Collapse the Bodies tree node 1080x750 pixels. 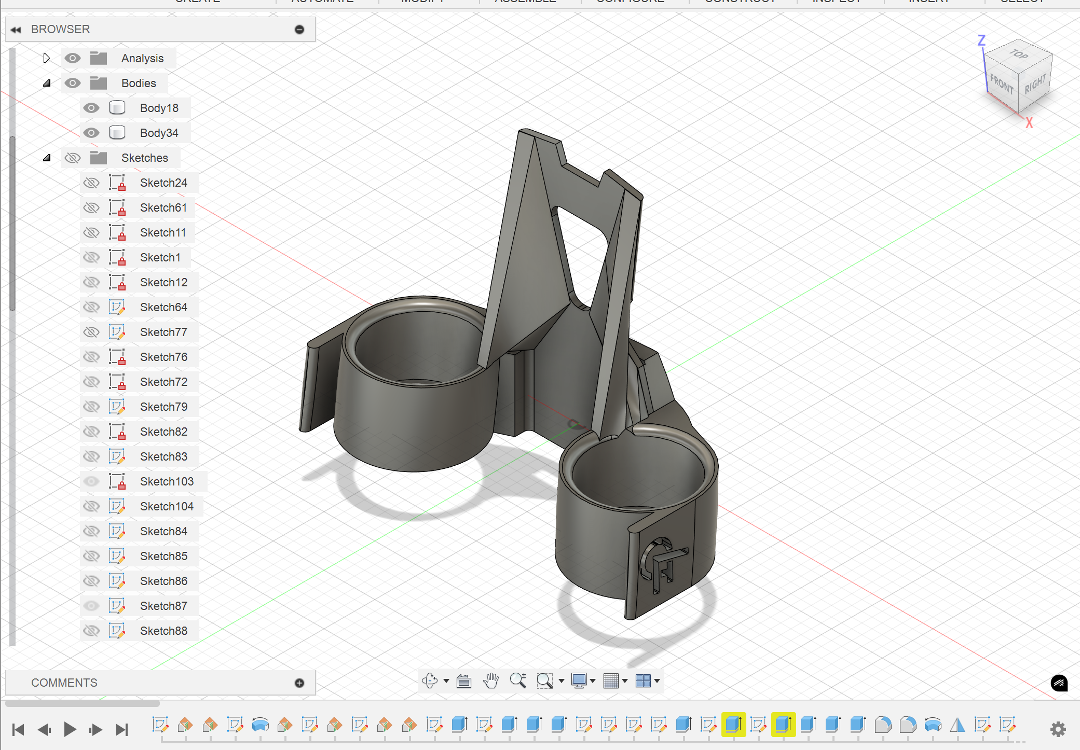pos(47,83)
